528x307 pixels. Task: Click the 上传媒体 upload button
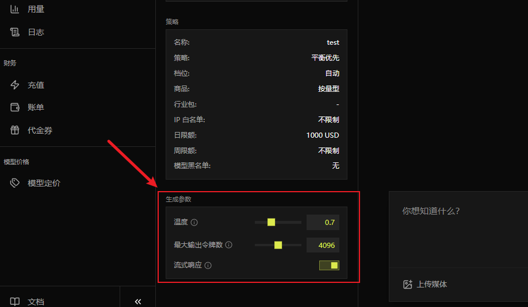tap(425, 284)
